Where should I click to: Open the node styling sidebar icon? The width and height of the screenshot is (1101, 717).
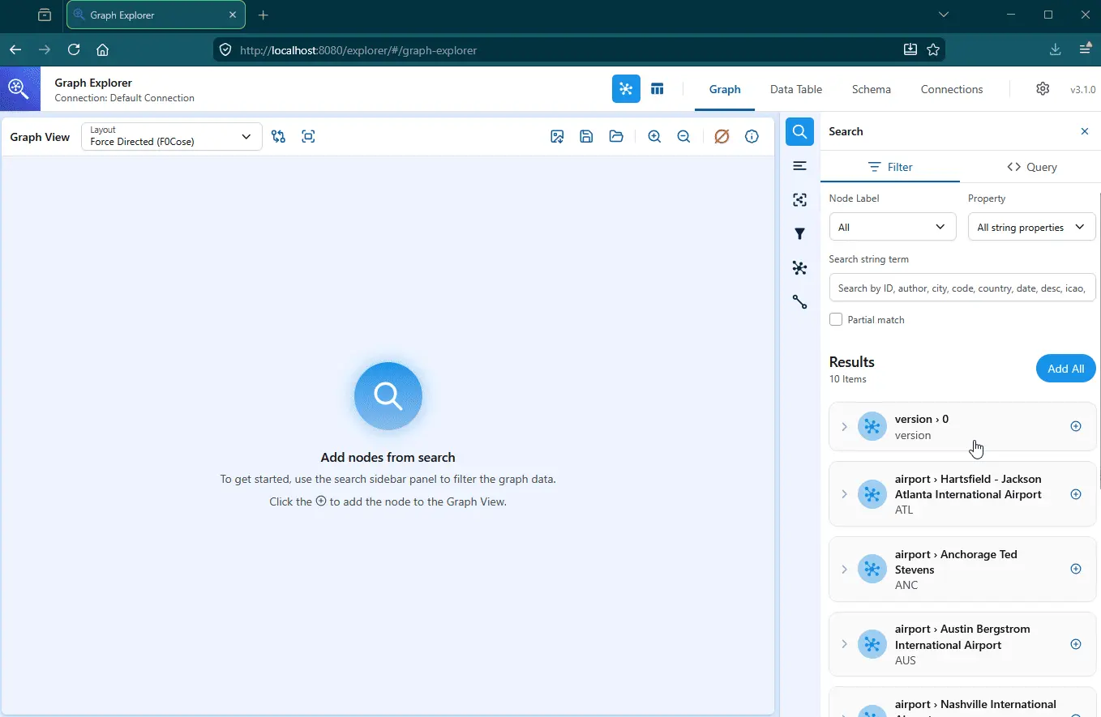[799, 268]
